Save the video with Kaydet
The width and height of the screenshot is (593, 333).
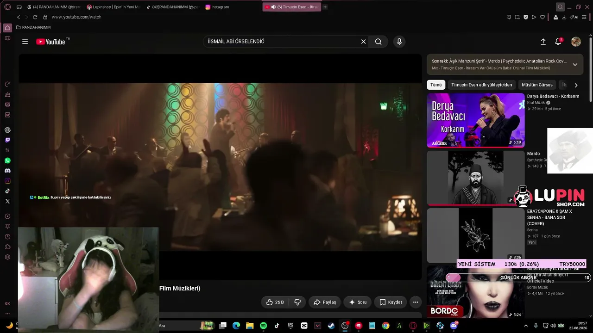pyautogui.click(x=391, y=302)
